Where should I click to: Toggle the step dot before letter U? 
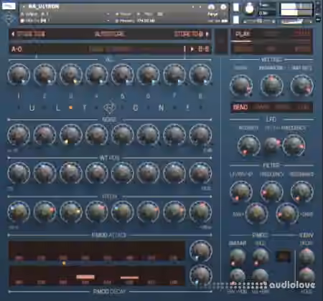(x=19, y=107)
